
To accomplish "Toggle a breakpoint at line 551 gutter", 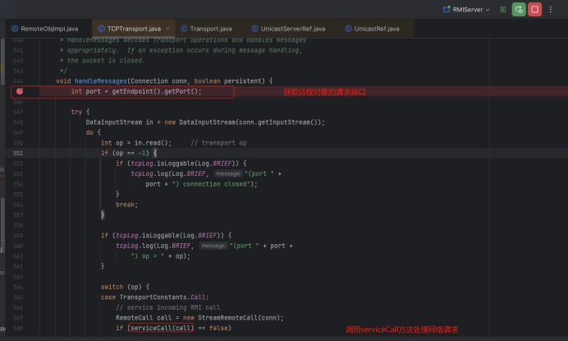I will 19,153.
